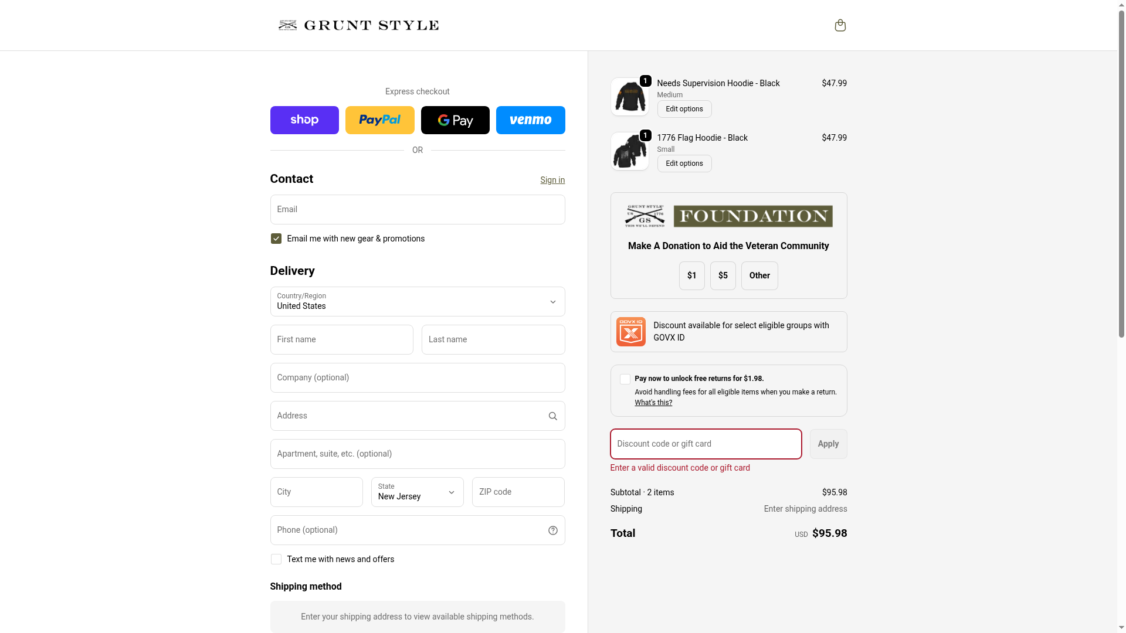The height and width of the screenshot is (633, 1126).
Task: Check out using Venmo
Action: 530,120
